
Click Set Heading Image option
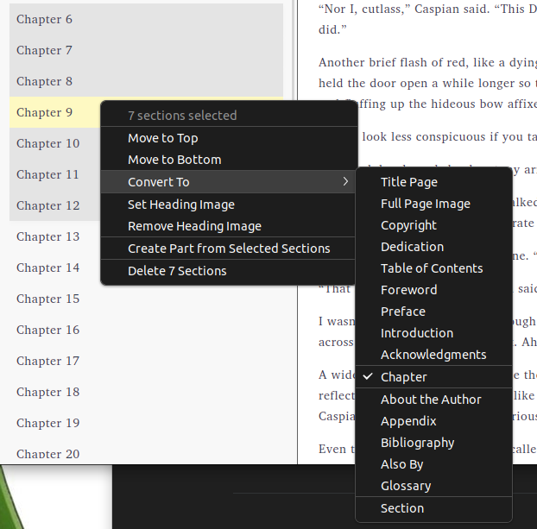229,205
